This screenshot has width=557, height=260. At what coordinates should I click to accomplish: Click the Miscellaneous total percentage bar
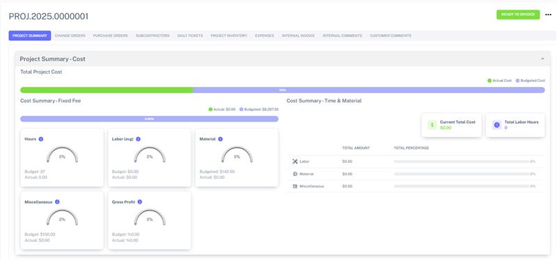click(462, 186)
